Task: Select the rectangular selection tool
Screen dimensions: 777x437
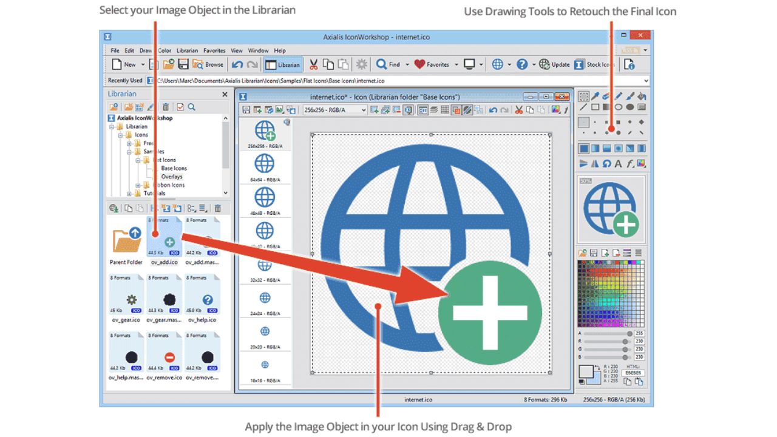Action: (x=583, y=96)
